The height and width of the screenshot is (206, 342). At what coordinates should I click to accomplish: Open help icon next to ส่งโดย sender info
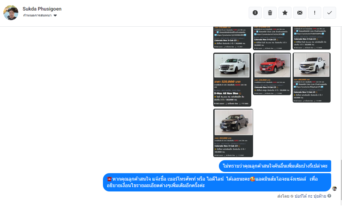[329, 196]
